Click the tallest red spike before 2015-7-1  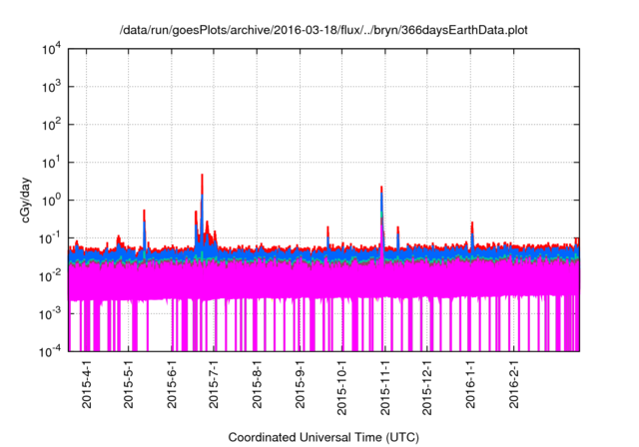[x=202, y=180]
